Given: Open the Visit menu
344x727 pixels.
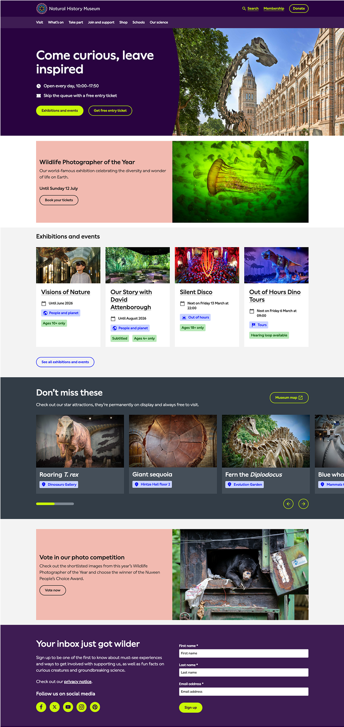Looking at the screenshot, I should [x=40, y=22].
